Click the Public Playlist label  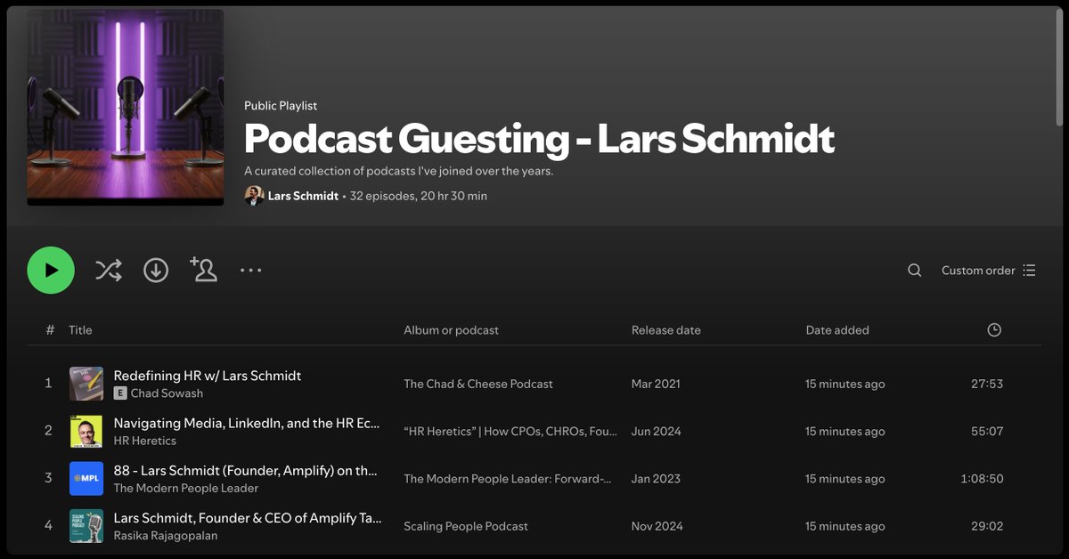point(281,105)
